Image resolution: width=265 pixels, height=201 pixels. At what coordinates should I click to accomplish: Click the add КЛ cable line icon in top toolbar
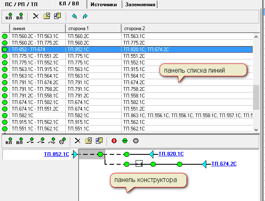click(9, 17)
